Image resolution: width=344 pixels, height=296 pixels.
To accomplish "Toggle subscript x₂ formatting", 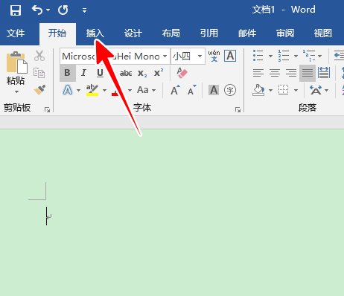I will pos(142,73).
